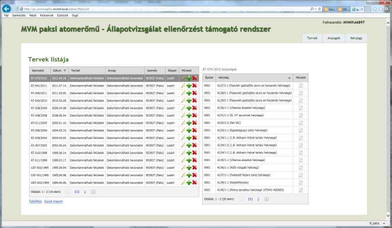Viewport: 392px width, 228px height.
Task: Open document icon for room A139/1-1
Action: [300, 183]
